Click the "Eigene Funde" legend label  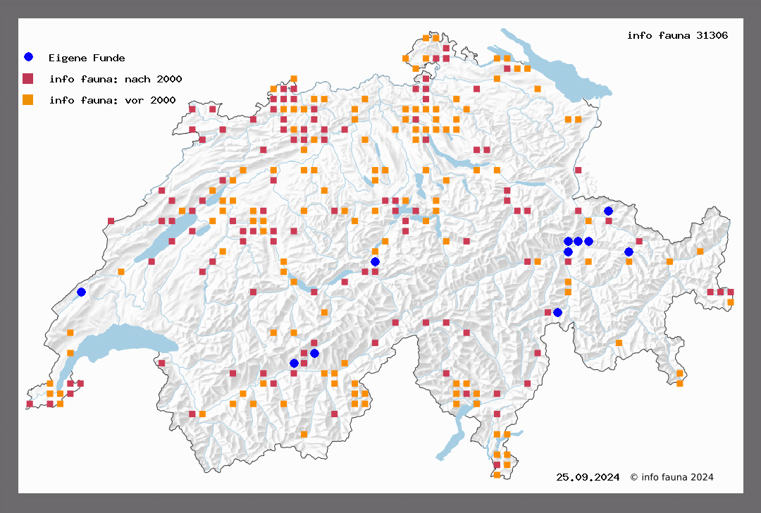click(87, 58)
